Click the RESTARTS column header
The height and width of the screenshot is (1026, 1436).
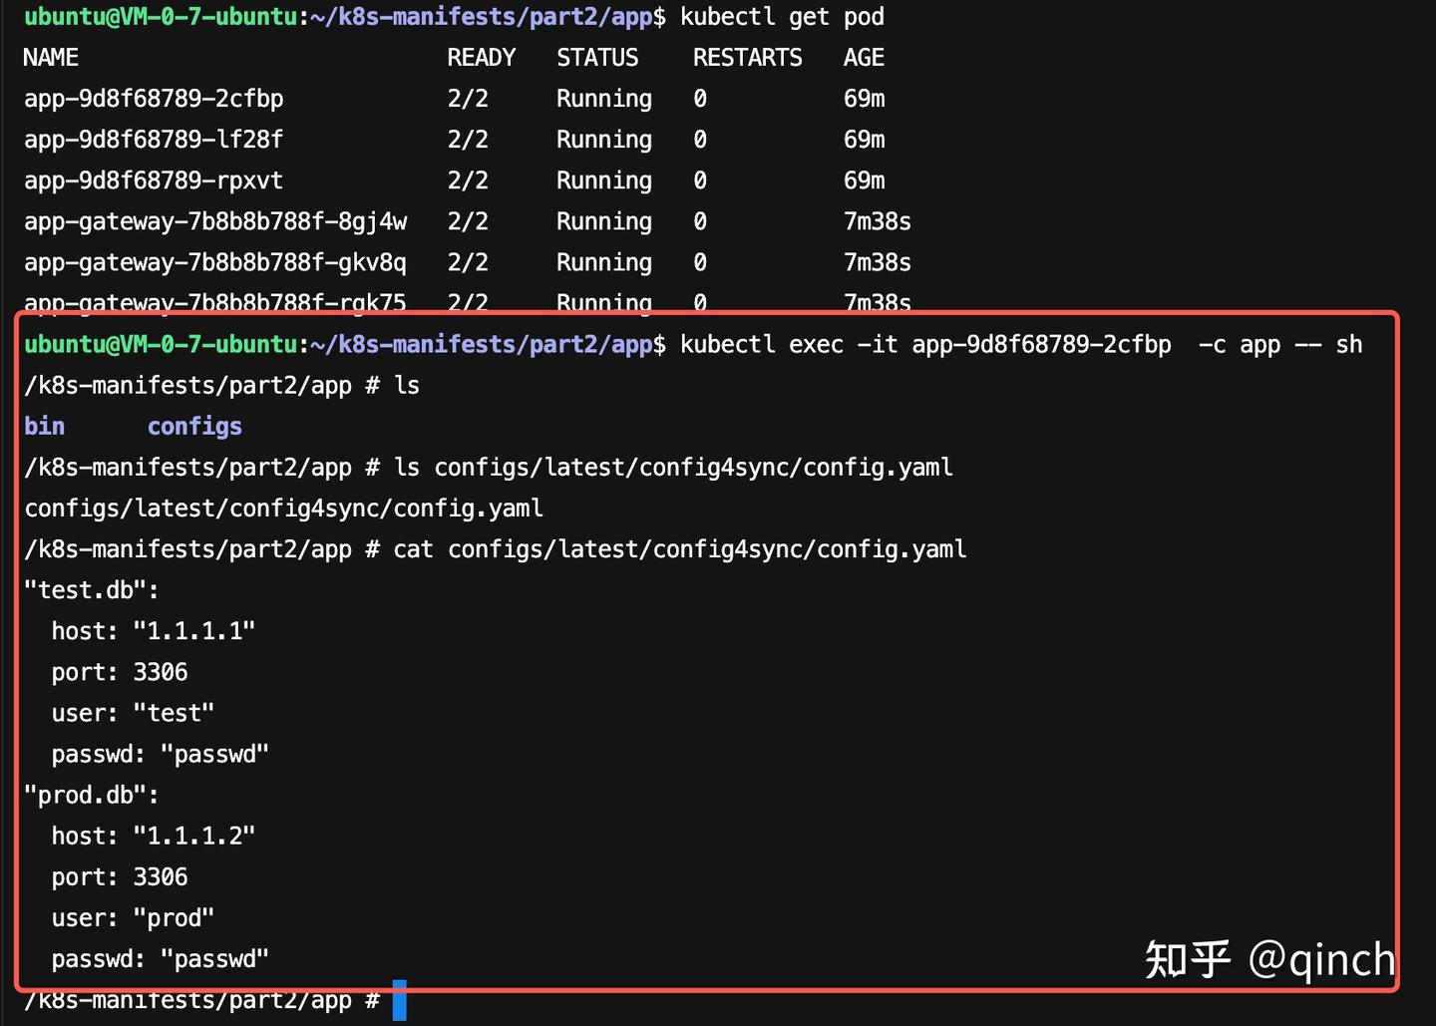748,58
